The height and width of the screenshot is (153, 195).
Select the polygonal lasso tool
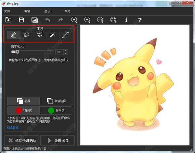[40, 35]
